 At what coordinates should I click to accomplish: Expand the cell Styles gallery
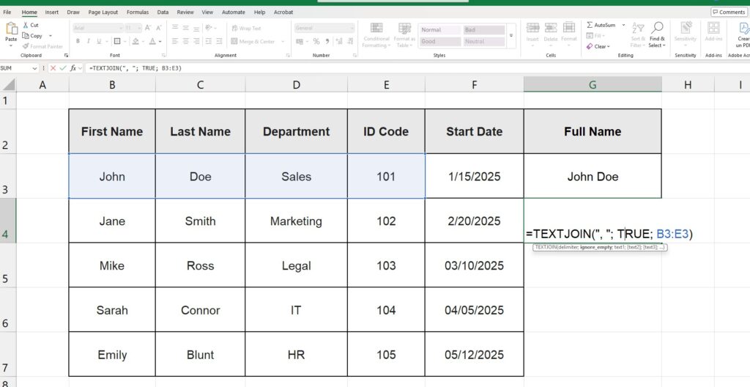coord(511,36)
